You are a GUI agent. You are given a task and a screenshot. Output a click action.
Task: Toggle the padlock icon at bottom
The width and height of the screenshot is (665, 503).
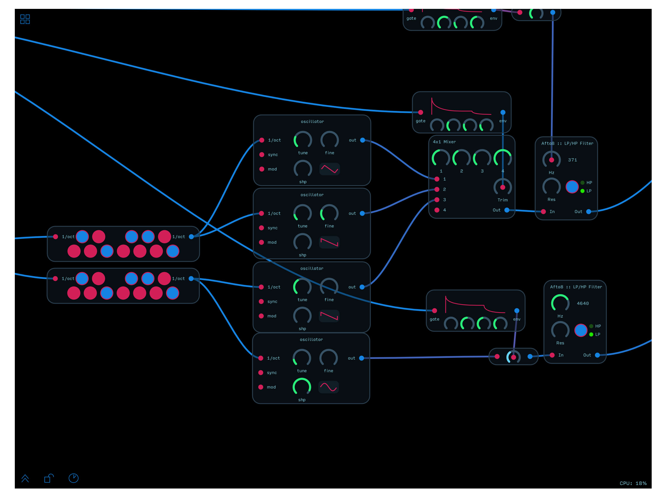coord(49,478)
